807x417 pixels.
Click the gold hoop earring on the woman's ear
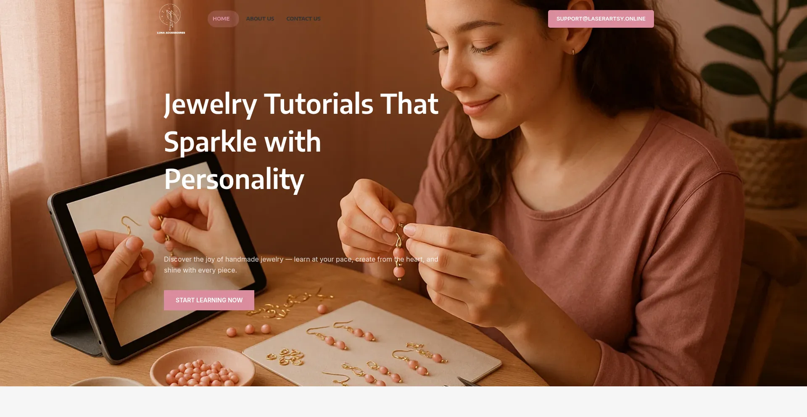click(x=573, y=52)
